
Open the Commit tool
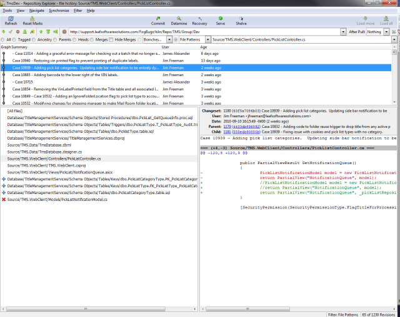[158, 21]
